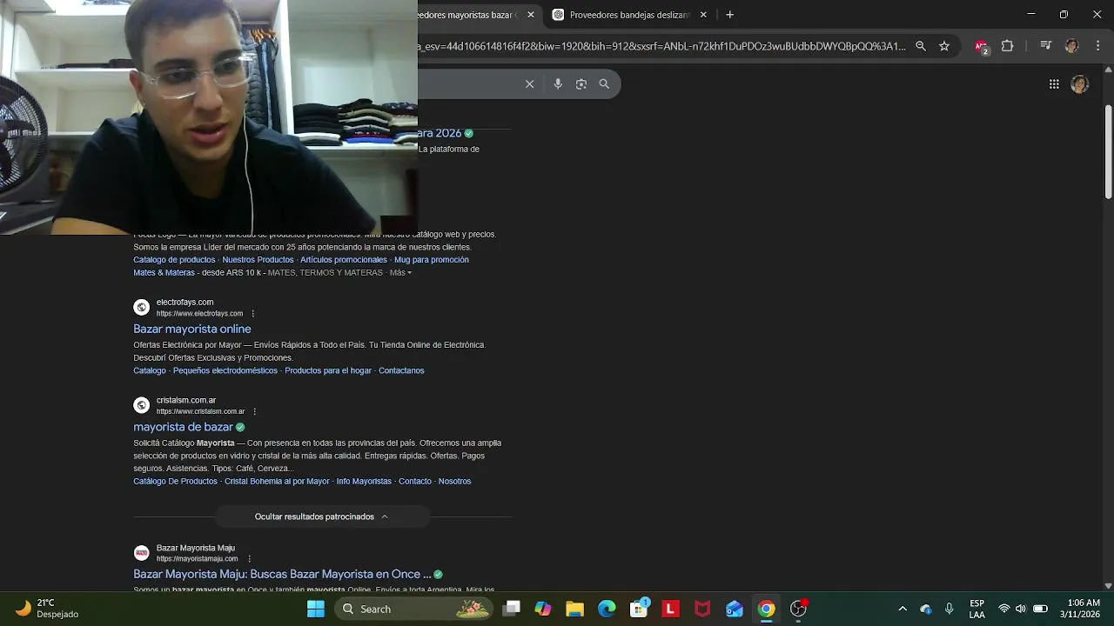Open the 'Mug para promoción' sitelink
1114x626 pixels.
pos(432,260)
